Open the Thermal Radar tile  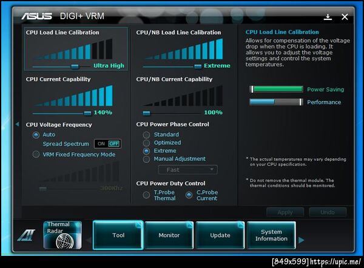[x=62, y=235]
